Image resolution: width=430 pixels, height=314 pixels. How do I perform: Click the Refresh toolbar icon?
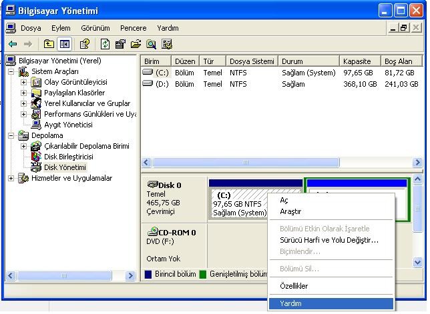pyautogui.click(x=105, y=44)
